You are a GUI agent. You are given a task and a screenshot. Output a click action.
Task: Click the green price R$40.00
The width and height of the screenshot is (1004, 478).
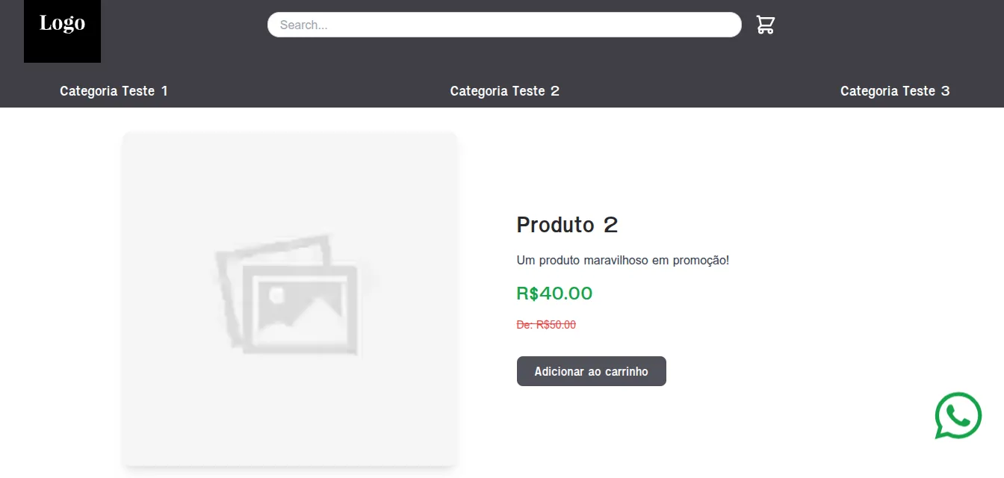555,293
